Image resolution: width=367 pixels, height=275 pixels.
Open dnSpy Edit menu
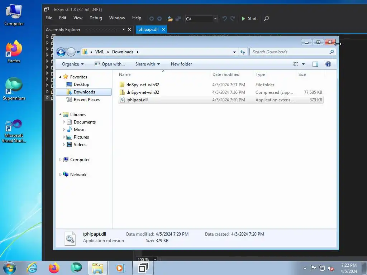(x=62, y=18)
